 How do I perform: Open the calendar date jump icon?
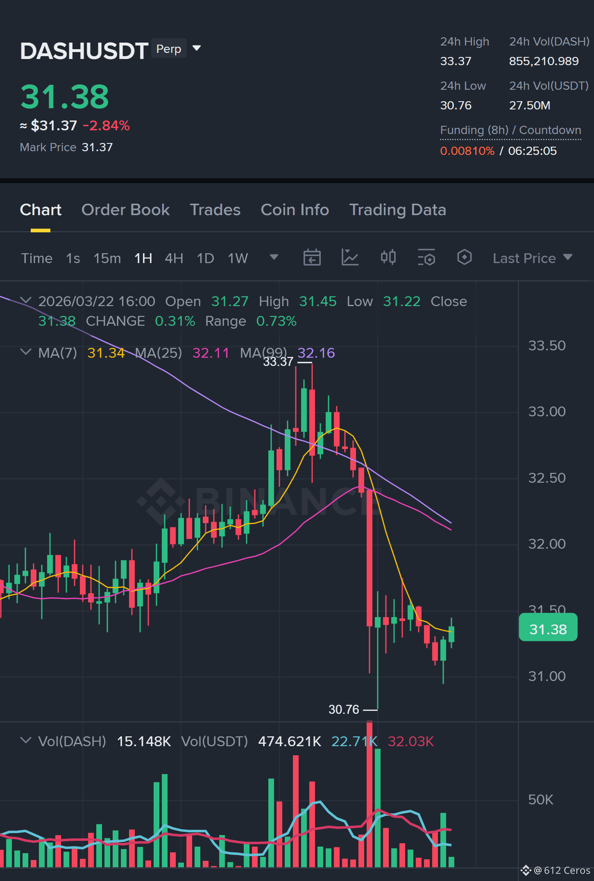coord(312,258)
